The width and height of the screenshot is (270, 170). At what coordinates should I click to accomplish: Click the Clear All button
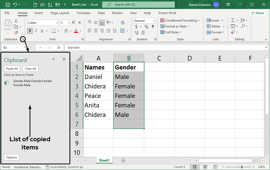[30, 69]
